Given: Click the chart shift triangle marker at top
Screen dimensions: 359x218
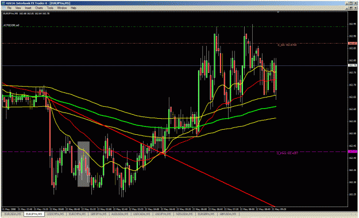Looking at the screenshot, I should pyautogui.click(x=278, y=12).
